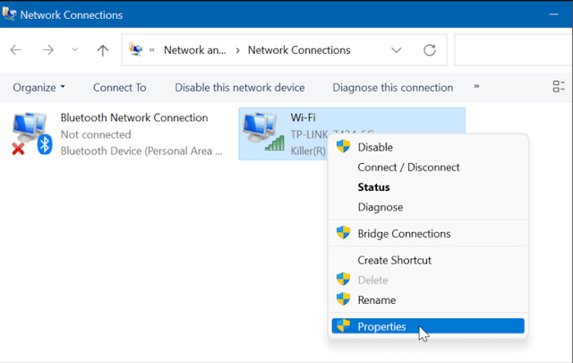
Task: Click the Forward navigation arrow
Action: [x=46, y=50]
